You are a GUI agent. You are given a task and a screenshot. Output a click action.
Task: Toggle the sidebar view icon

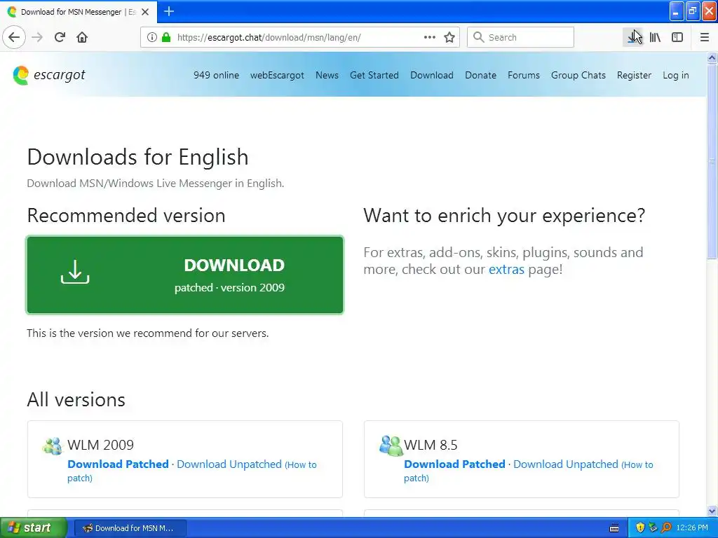pyautogui.click(x=677, y=37)
